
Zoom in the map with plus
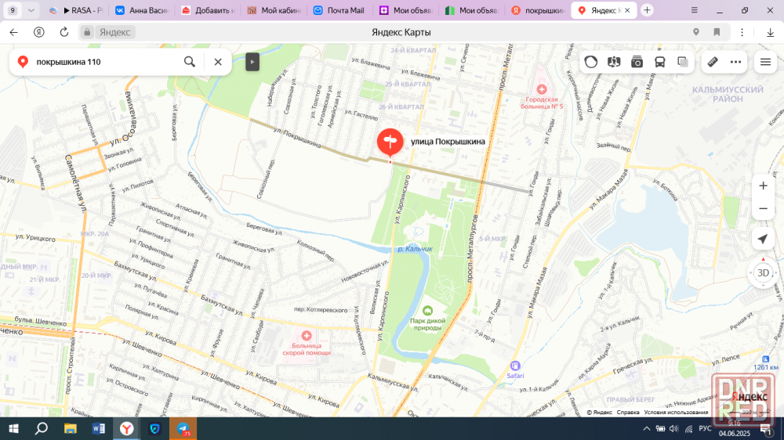coord(763,186)
